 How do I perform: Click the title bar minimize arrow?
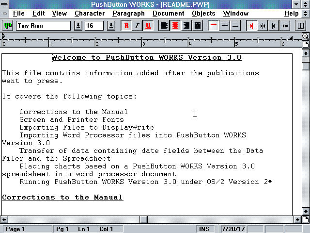click(296, 4)
